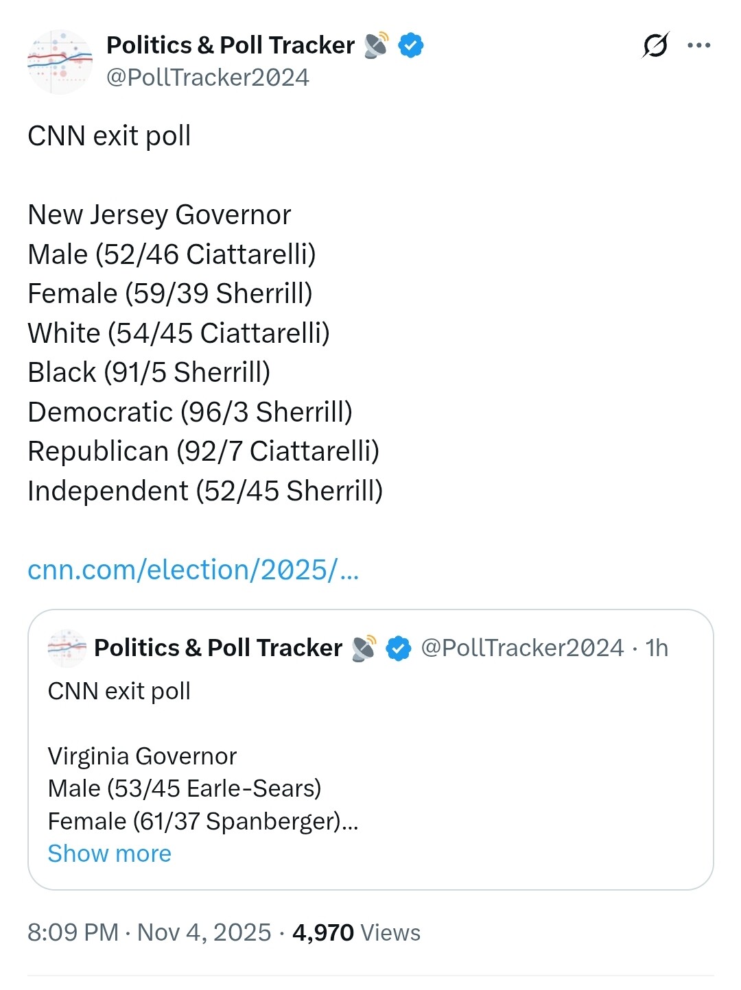Click the CNN exit poll heading in the main post
Screen dimensions: 741x990
click(109, 136)
